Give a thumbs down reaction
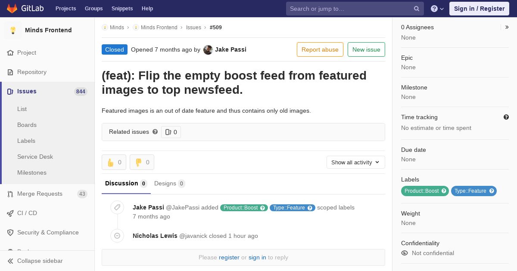The image size is (517, 271). (x=142, y=162)
